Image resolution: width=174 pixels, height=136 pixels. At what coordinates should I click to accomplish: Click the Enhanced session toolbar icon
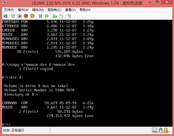(x=69, y=16)
